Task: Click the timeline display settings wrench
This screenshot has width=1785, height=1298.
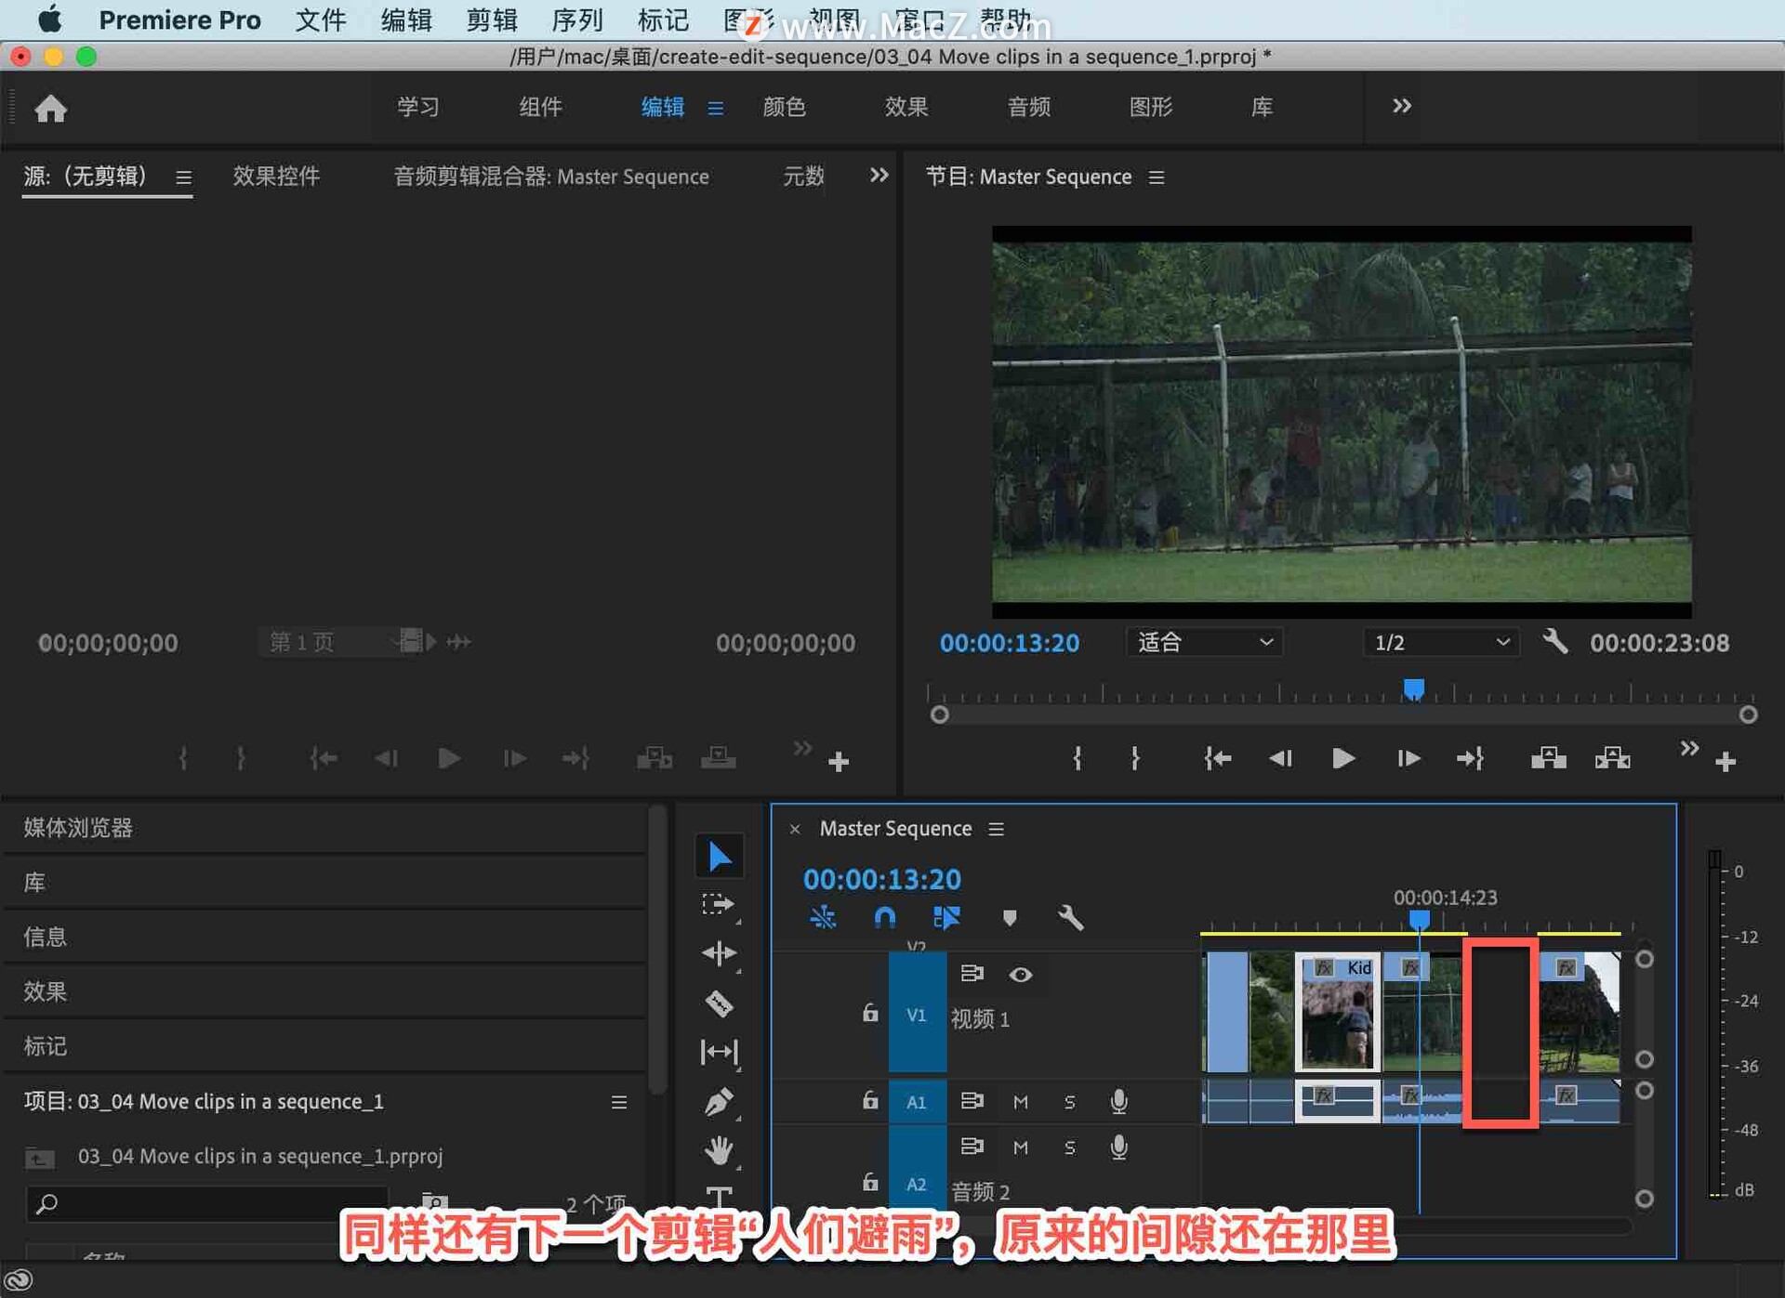Action: point(1071,918)
